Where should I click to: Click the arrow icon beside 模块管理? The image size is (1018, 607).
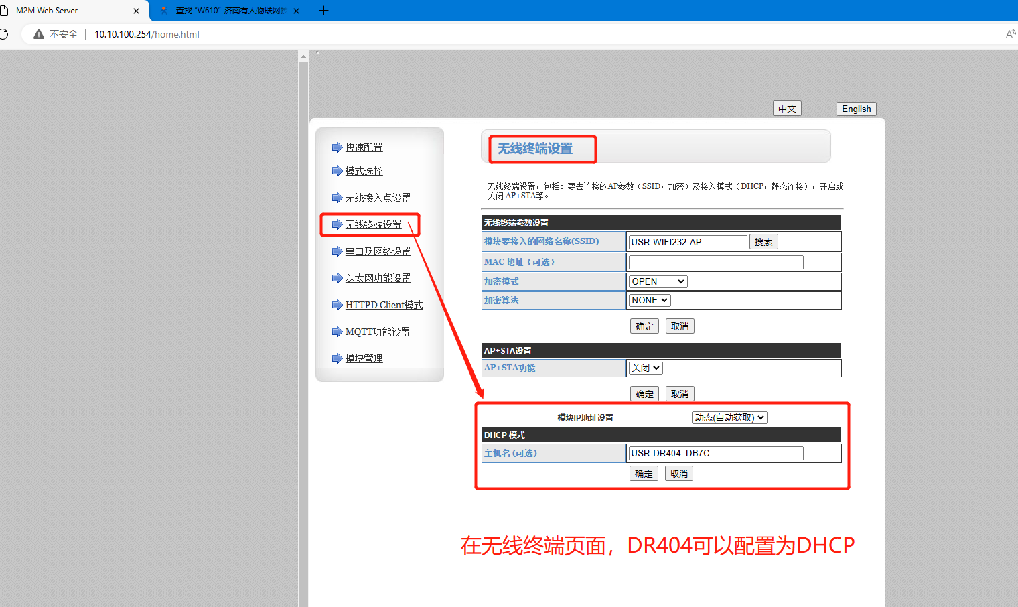pyautogui.click(x=337, y=358)
